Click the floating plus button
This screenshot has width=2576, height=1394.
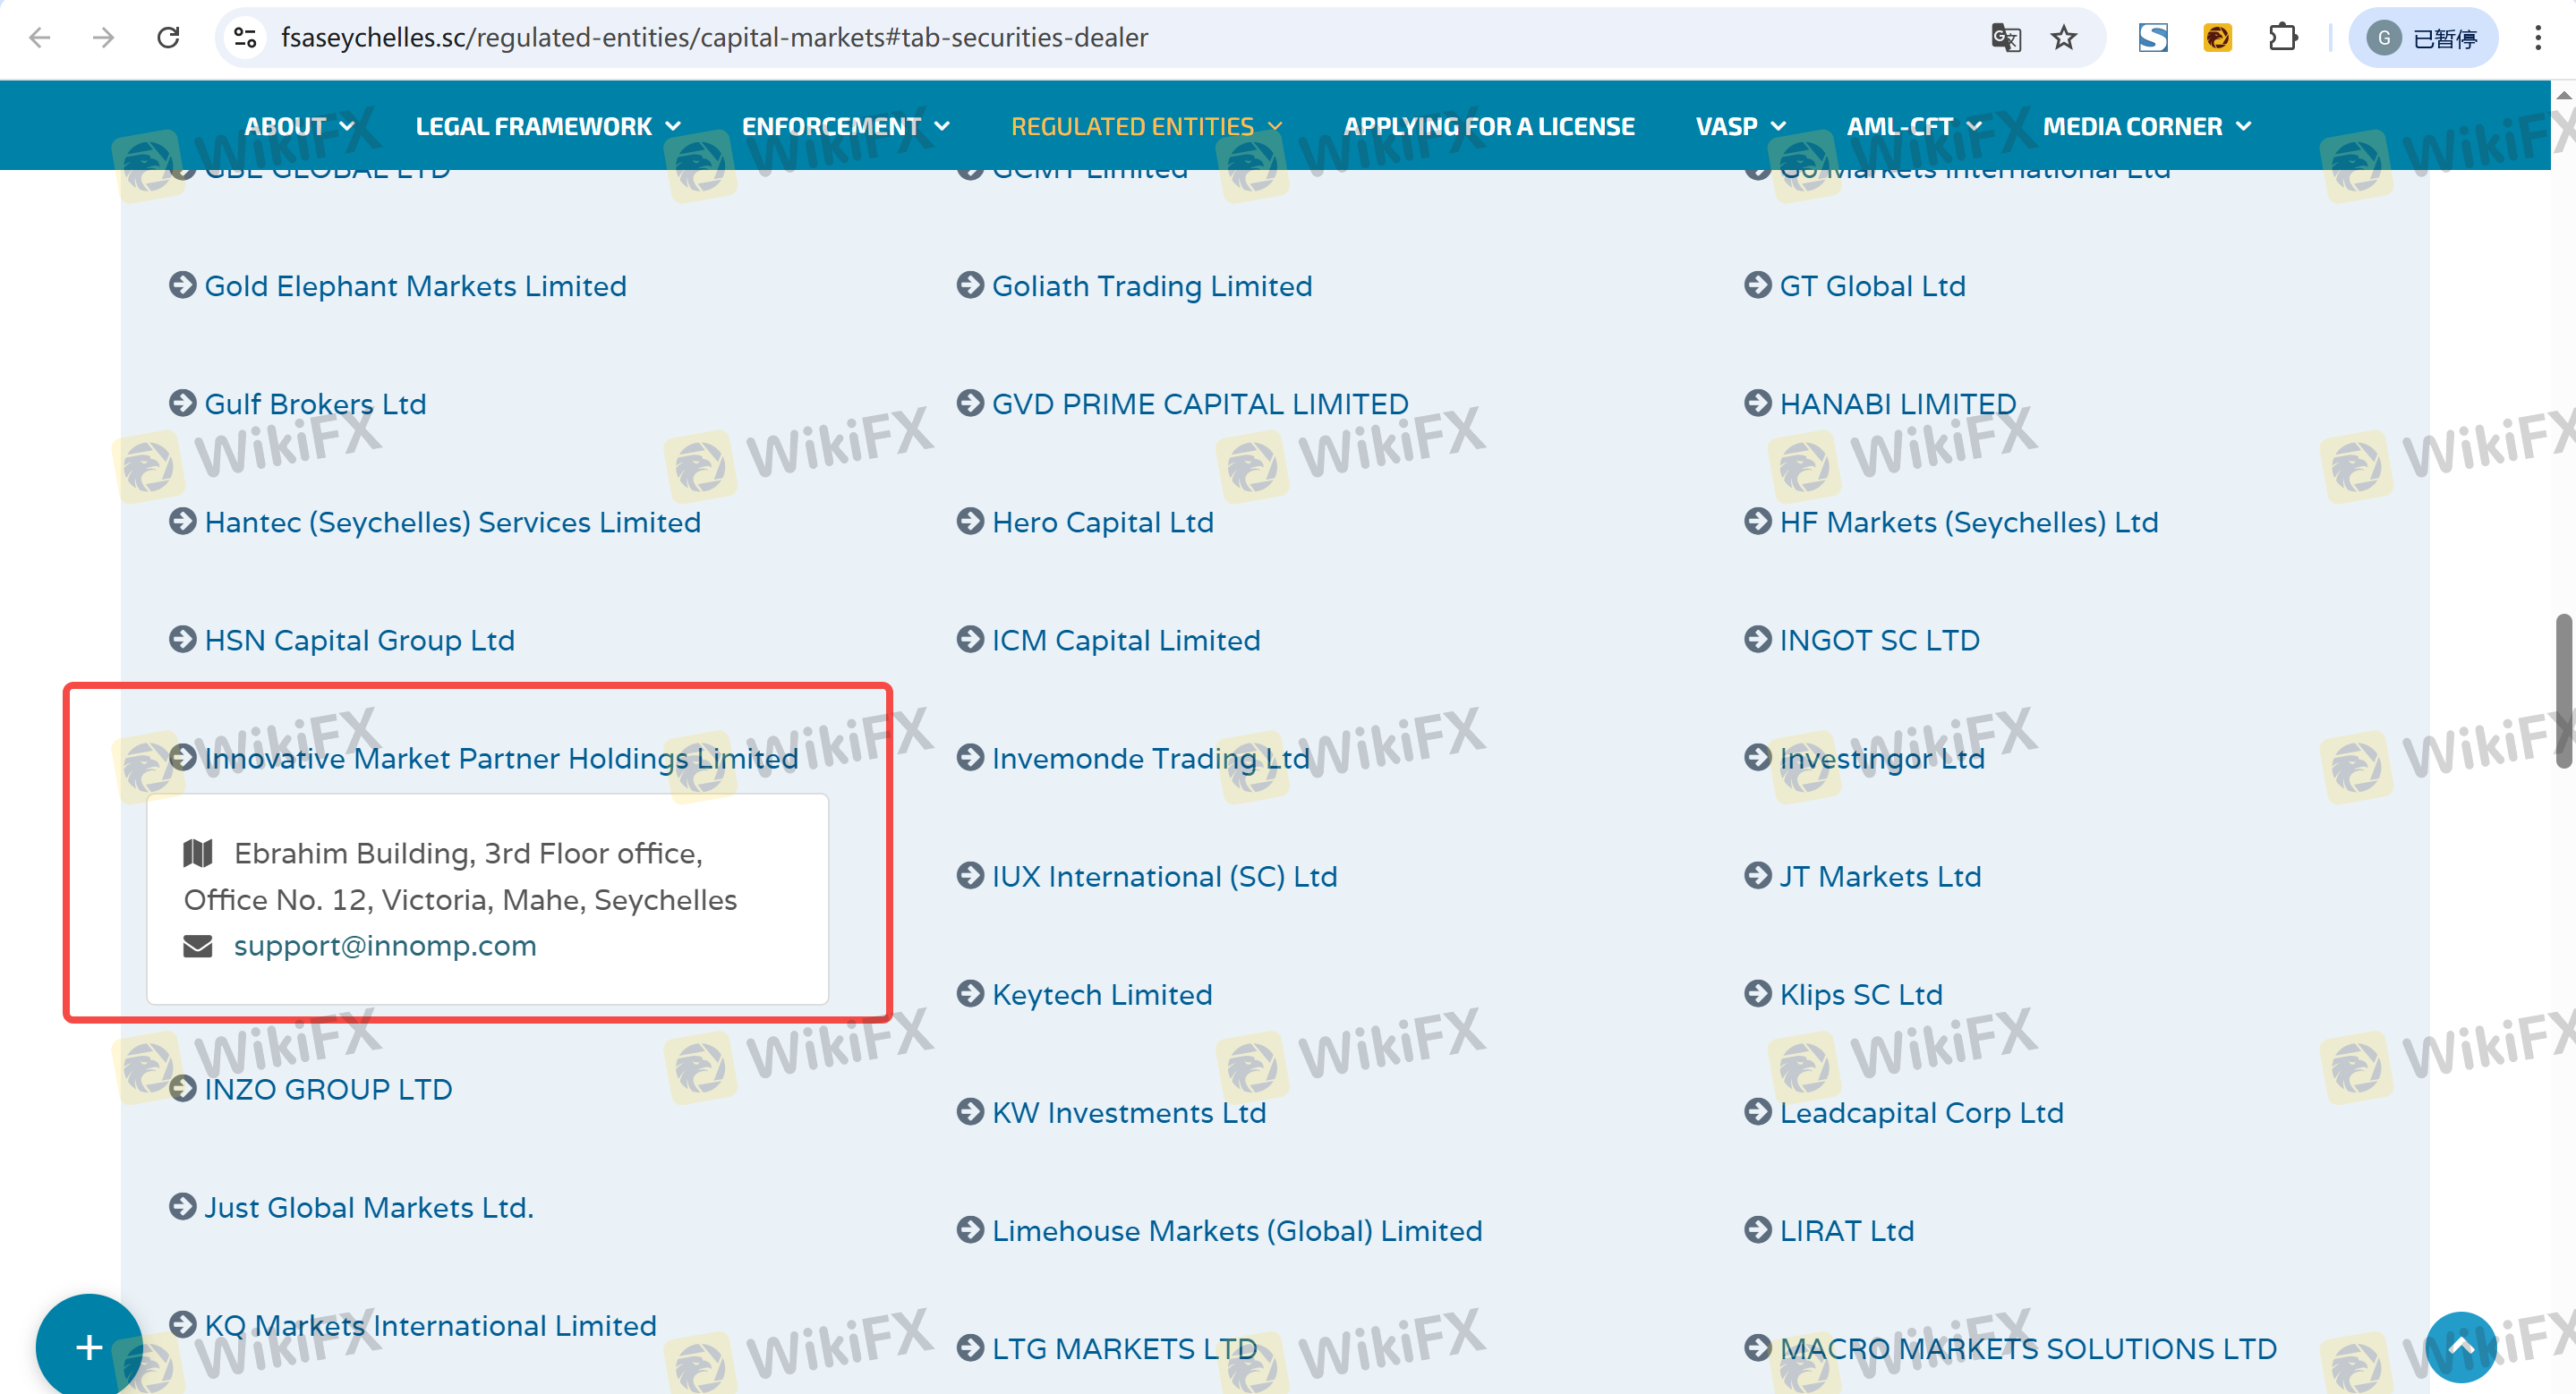click(x=89, y=1346)
